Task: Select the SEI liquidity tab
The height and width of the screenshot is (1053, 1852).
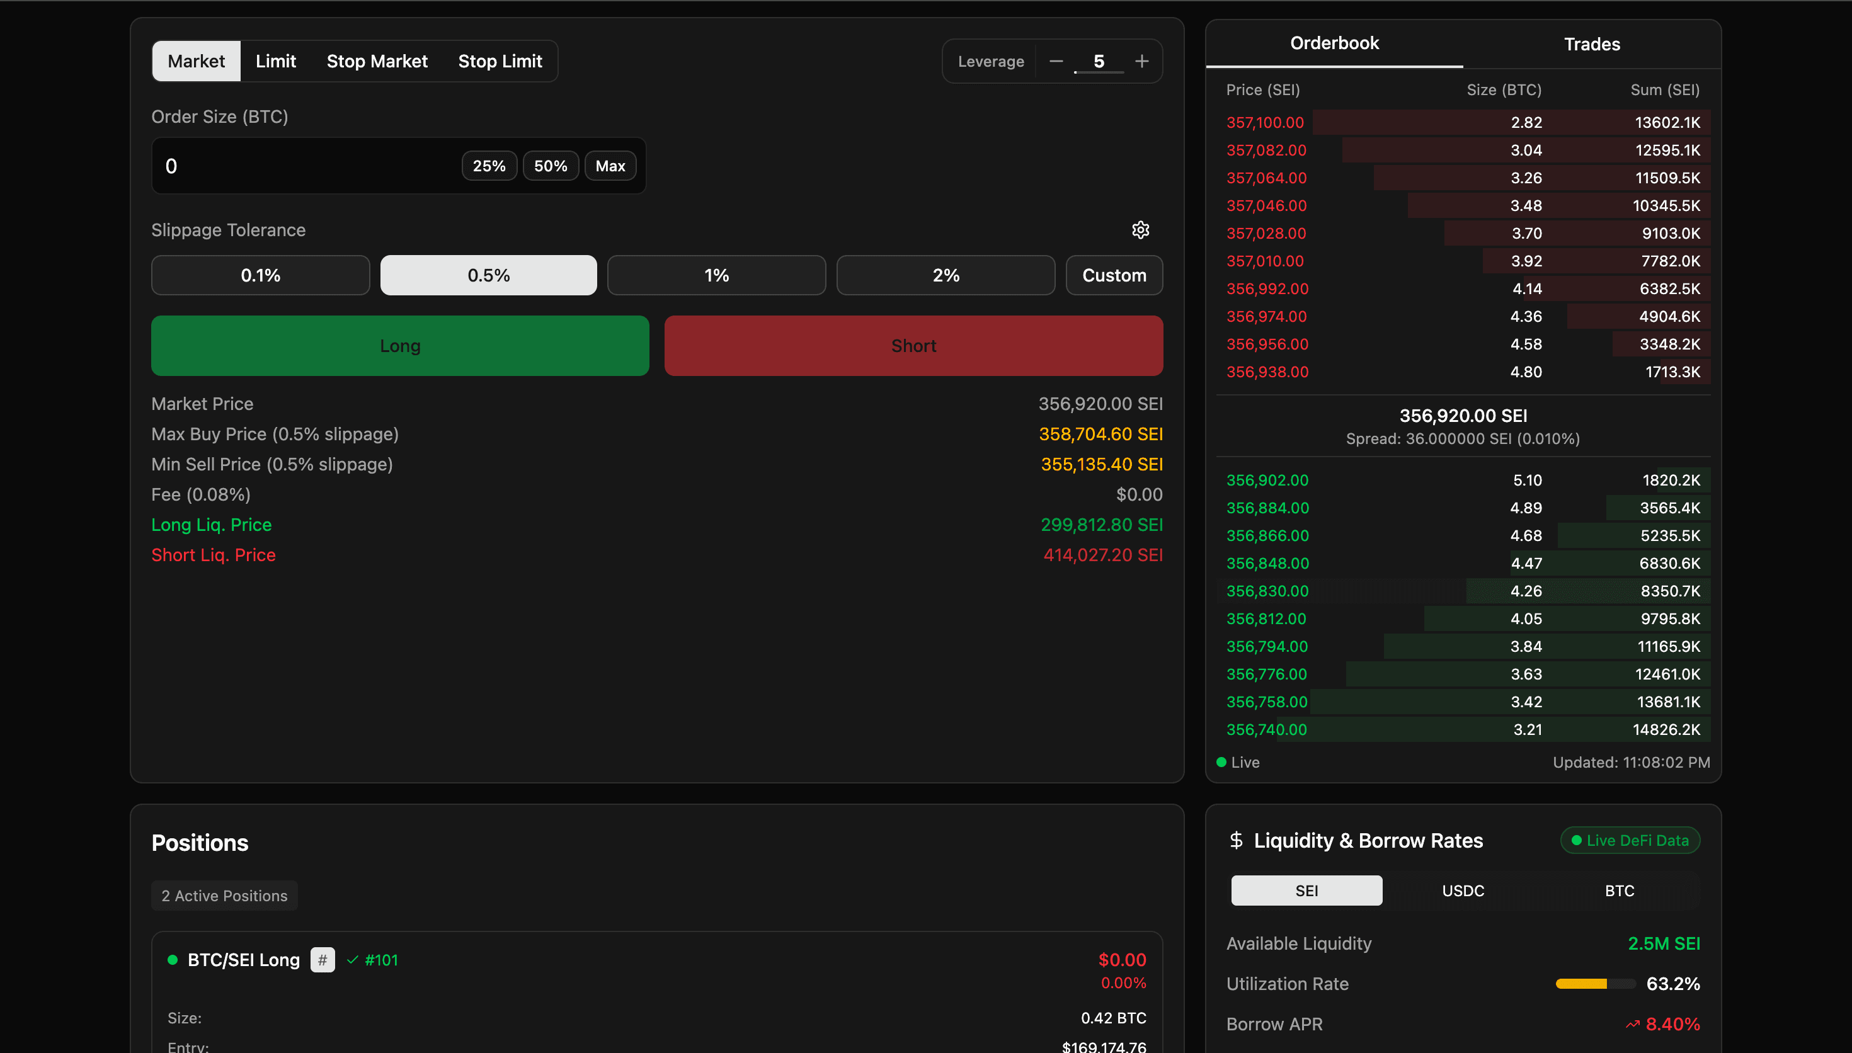Action: 1306,891
